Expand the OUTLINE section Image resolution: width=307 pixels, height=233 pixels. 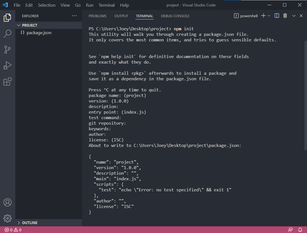[x=49, y=223]
